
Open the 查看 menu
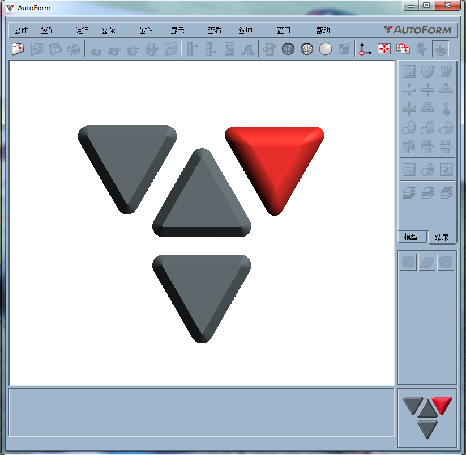pyautogui.click(x=215, y=30)
